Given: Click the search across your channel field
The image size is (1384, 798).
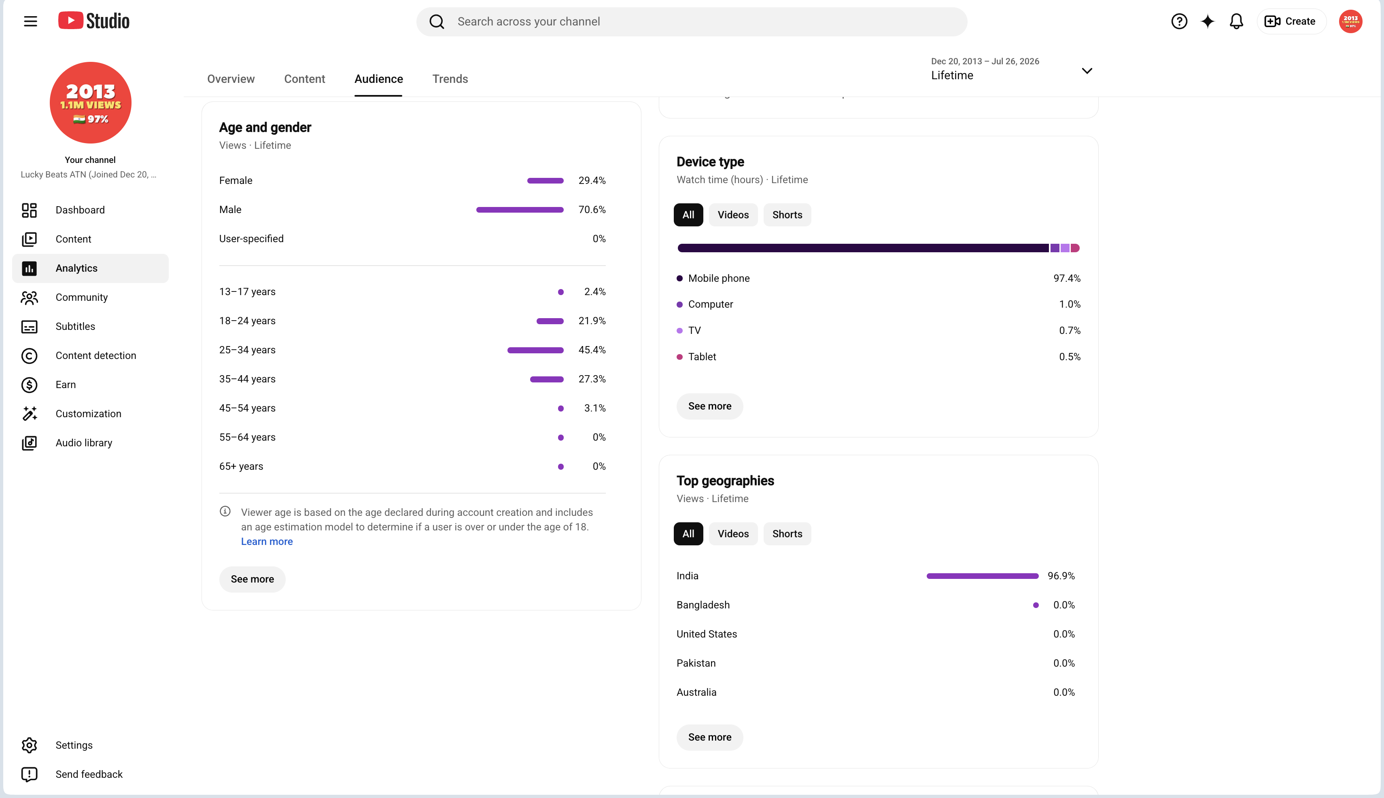Looking at the screenshot, I should pyautogui.click(x=692, y=21).
